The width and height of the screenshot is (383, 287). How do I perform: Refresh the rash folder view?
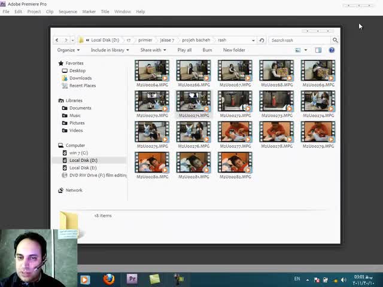pos(262,40)
